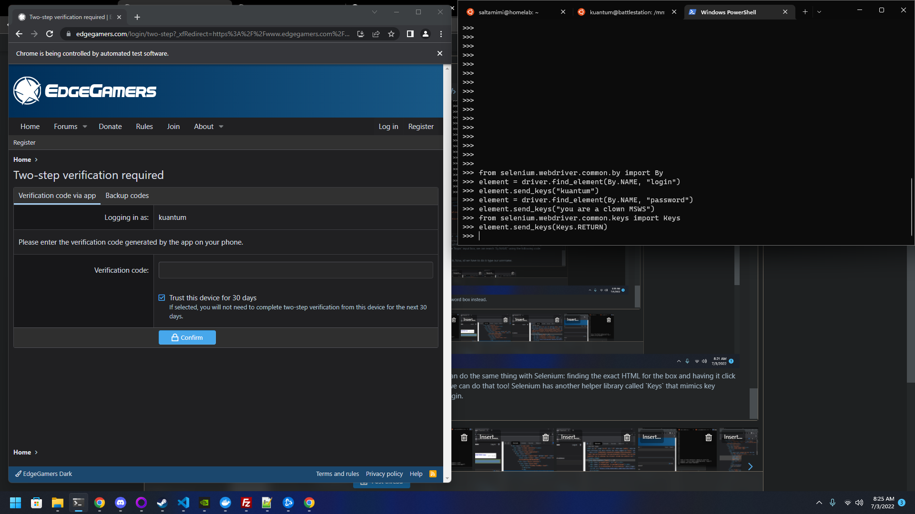Click next arrow on bottom thumbnail strip
Screen dimensions: 915x514
click(750, 466)
